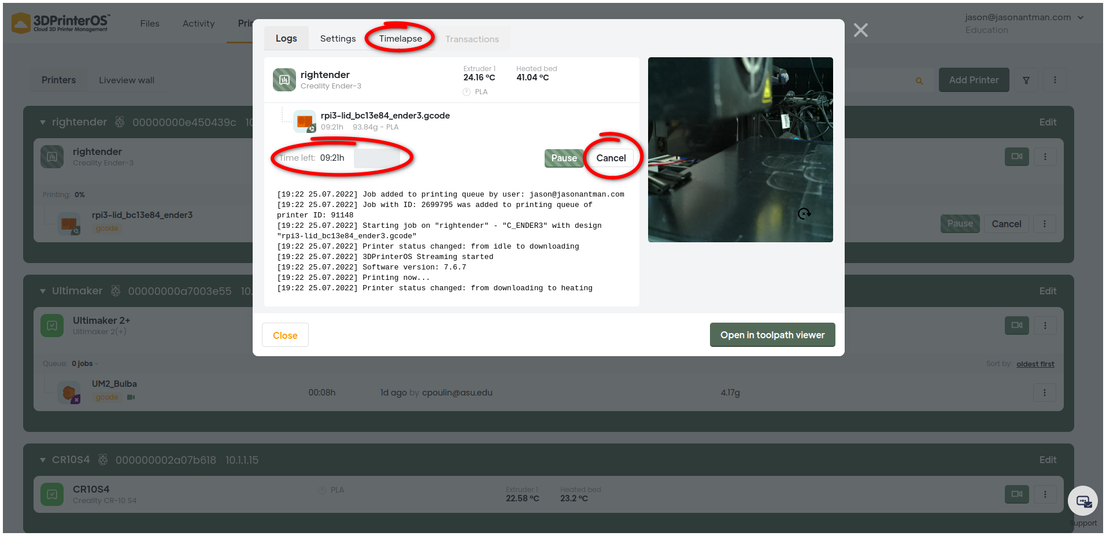
Task: Collapse the CR10S4 printer group
Action: pyautogui.click(x=43, y=460)
